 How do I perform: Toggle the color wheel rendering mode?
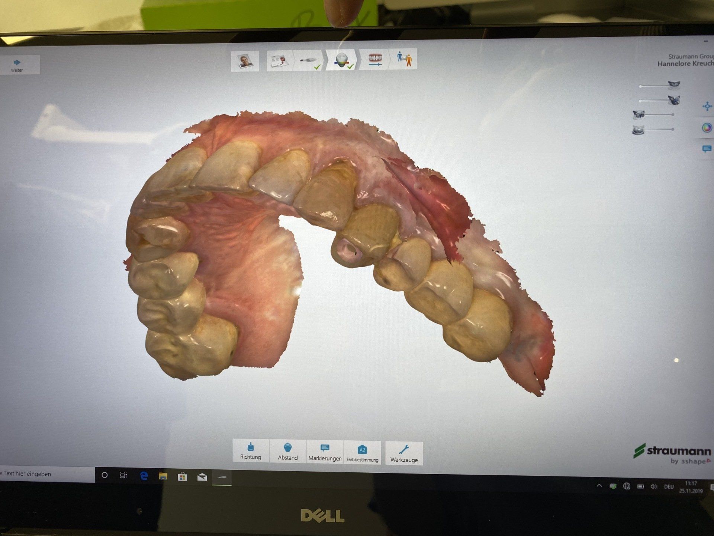click(x=707, y=128)
